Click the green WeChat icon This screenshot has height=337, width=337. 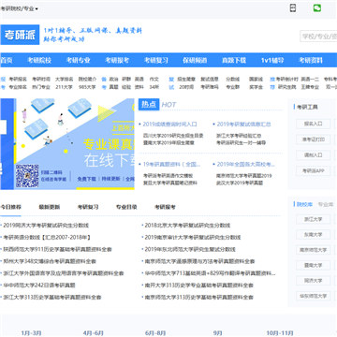click(317, 8)
